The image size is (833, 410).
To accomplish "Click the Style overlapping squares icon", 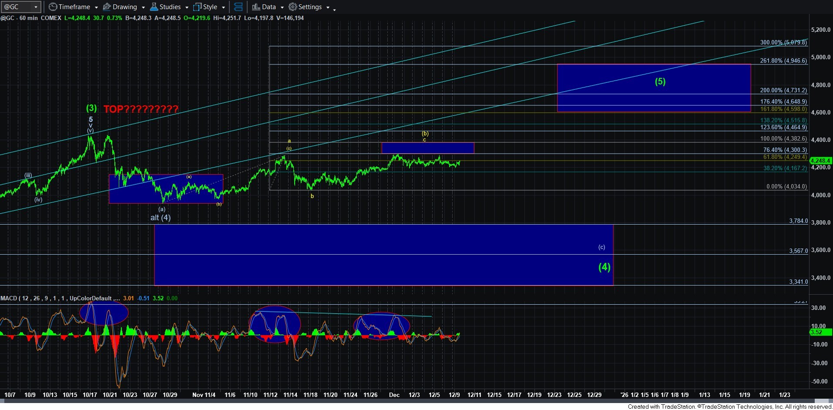I will [197, 7].
